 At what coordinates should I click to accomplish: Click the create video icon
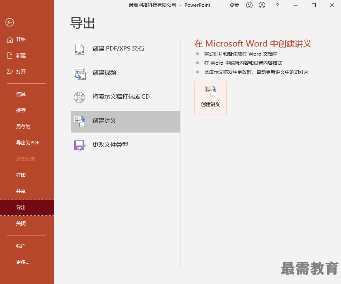click(x=80, y=74)
